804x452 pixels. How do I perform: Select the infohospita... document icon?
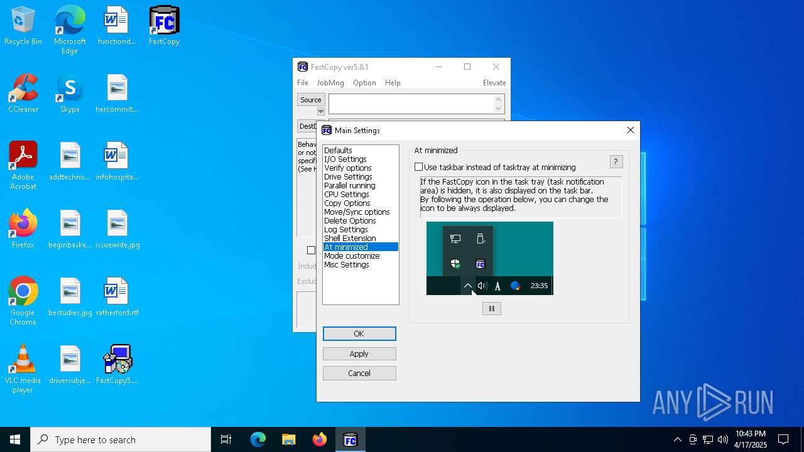117,162
